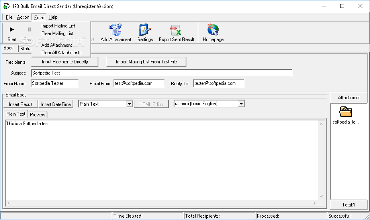Choose Add Attachment in the Email menu
370x220 pixels.
(57, 45)
